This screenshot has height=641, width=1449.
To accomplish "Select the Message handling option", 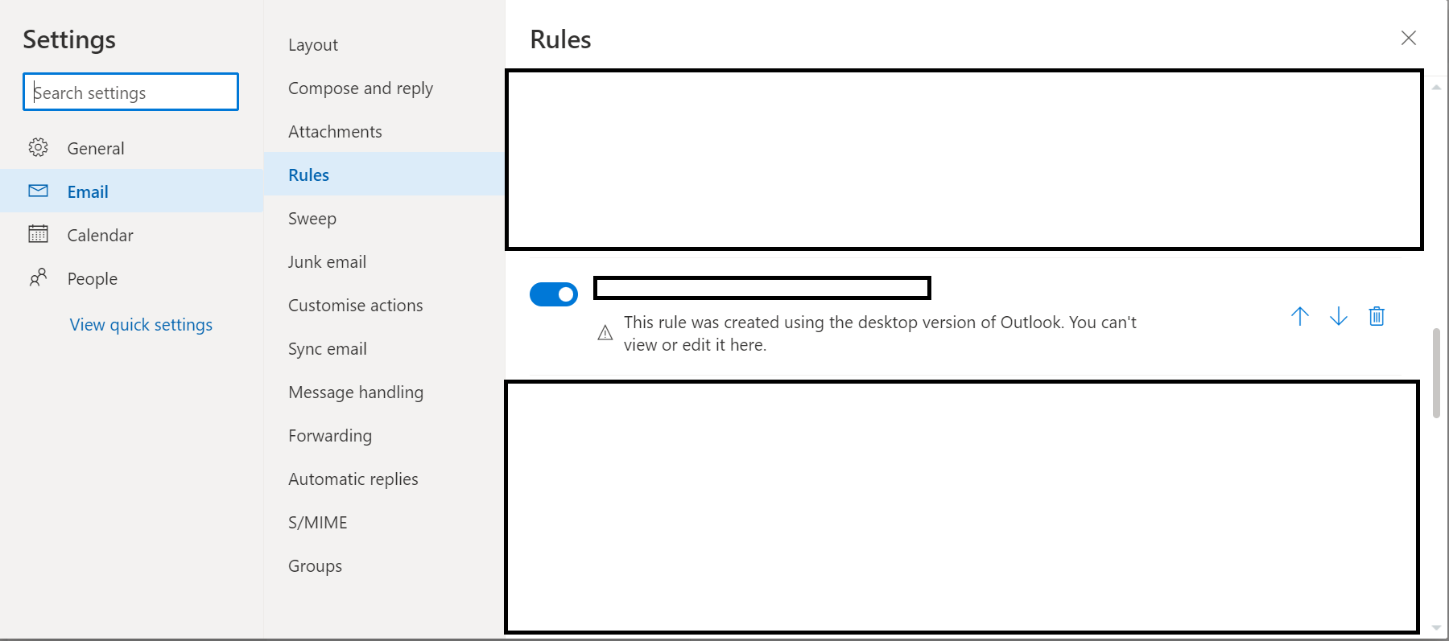I will point(355,392).
